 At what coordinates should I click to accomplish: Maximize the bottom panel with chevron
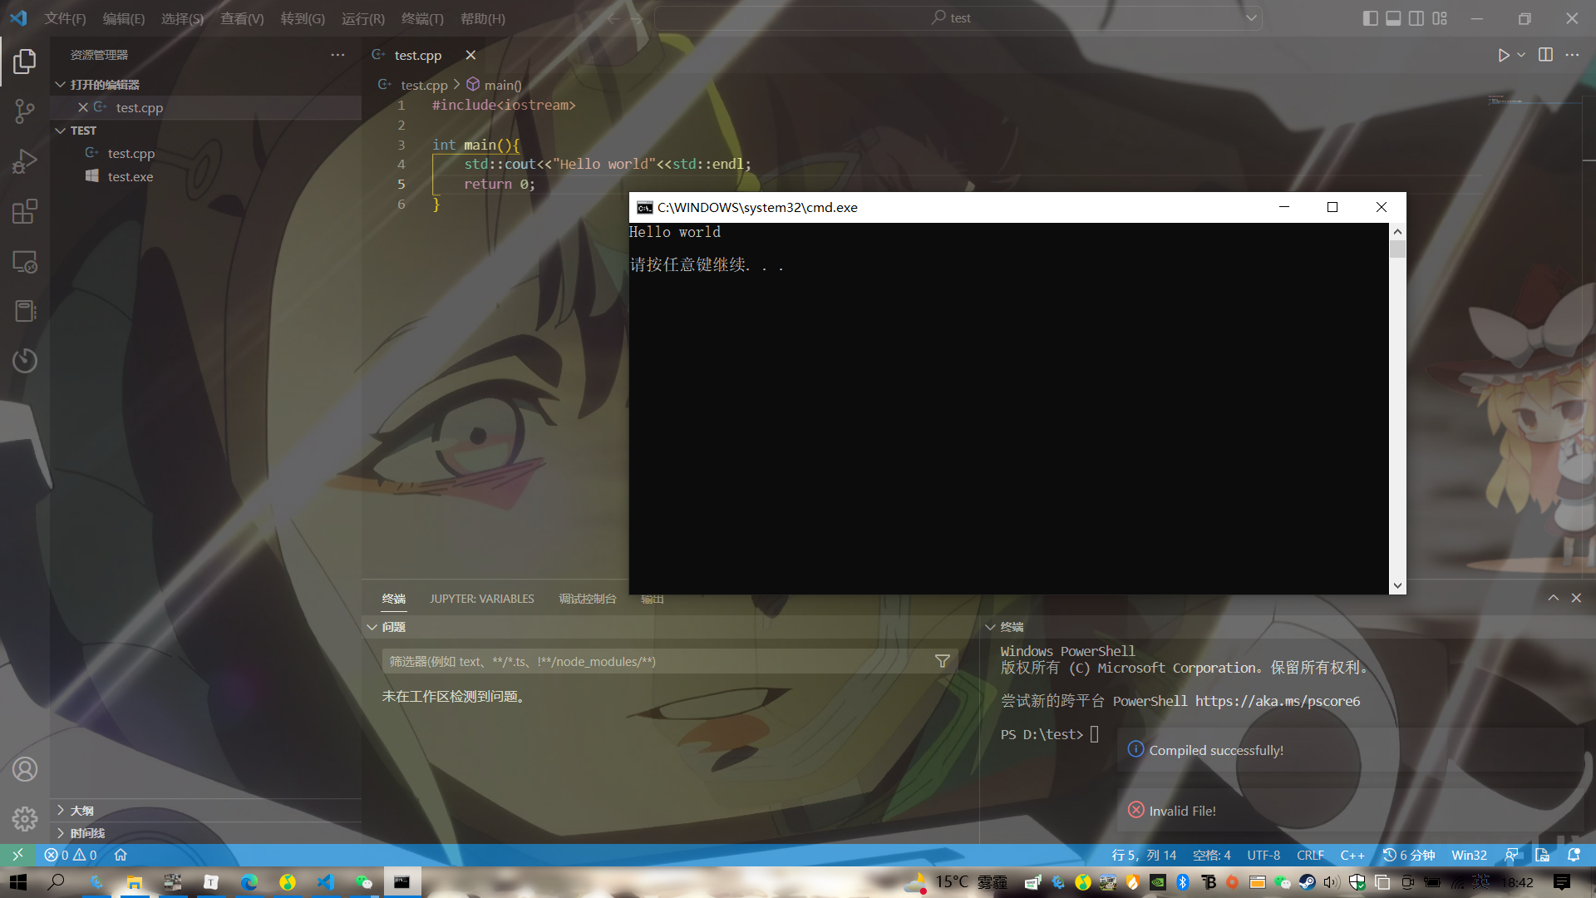coord(1553,598)
